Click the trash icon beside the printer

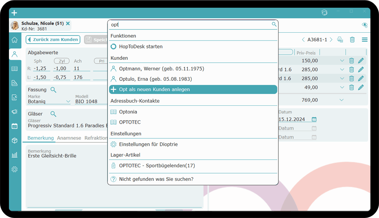pos(352,39)
